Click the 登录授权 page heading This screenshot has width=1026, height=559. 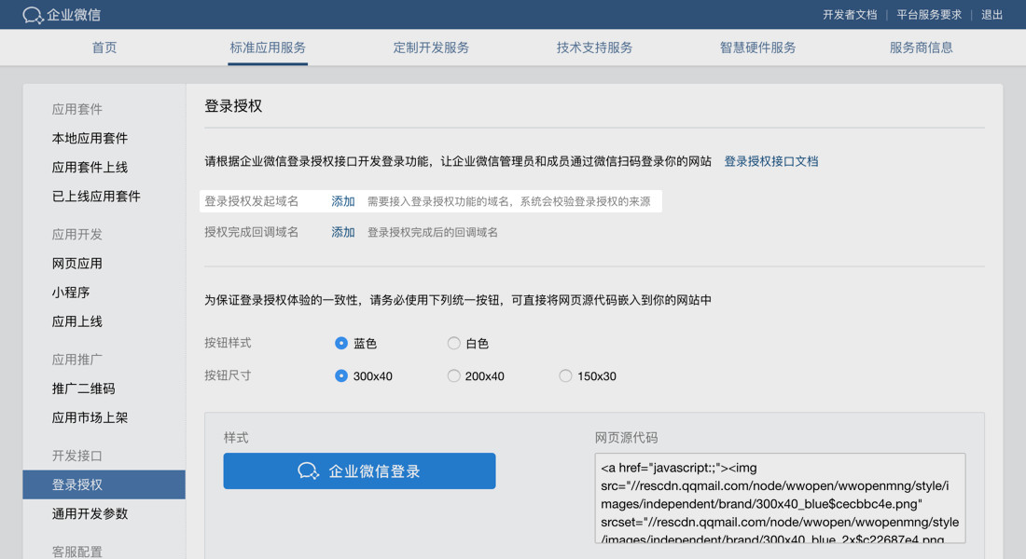tap(233, 106)
